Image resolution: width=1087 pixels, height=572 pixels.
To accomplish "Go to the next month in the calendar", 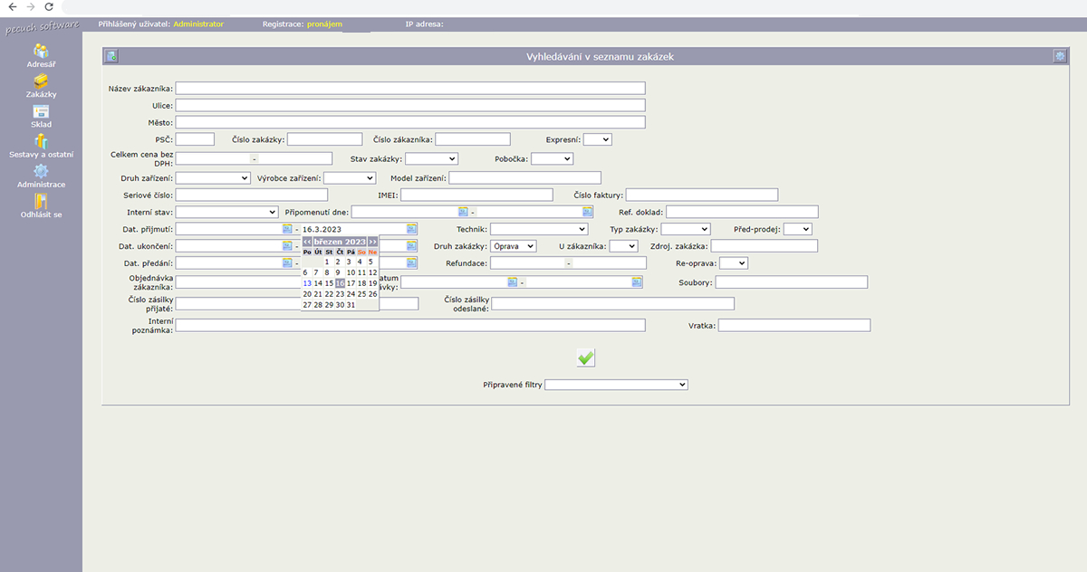I will pyautogui.click(x=372, y=242).
